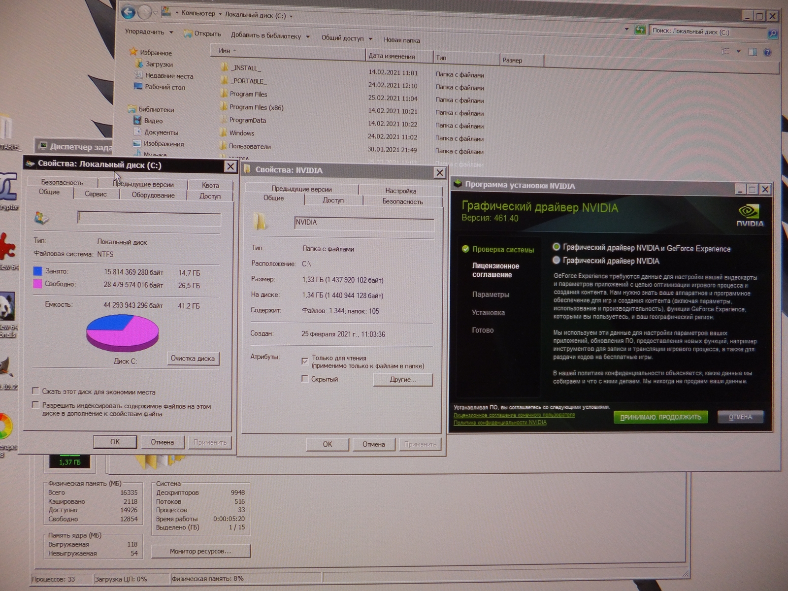Open the Оборудование tab in disk properties

pos(153,195)
